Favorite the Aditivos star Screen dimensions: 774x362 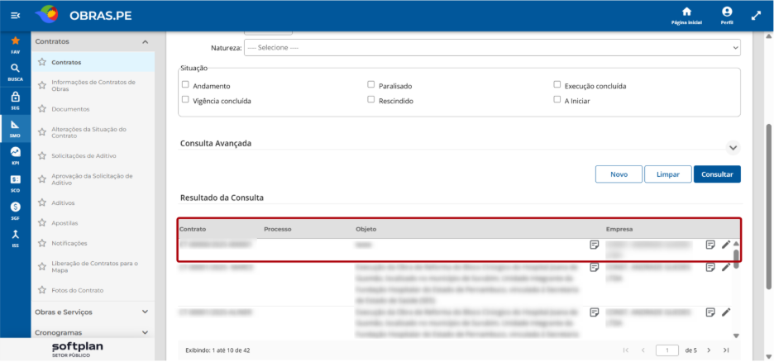pos(42,202)
